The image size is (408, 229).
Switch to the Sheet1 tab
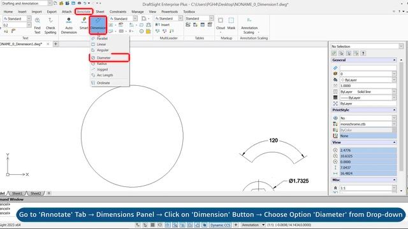[17, 193]
